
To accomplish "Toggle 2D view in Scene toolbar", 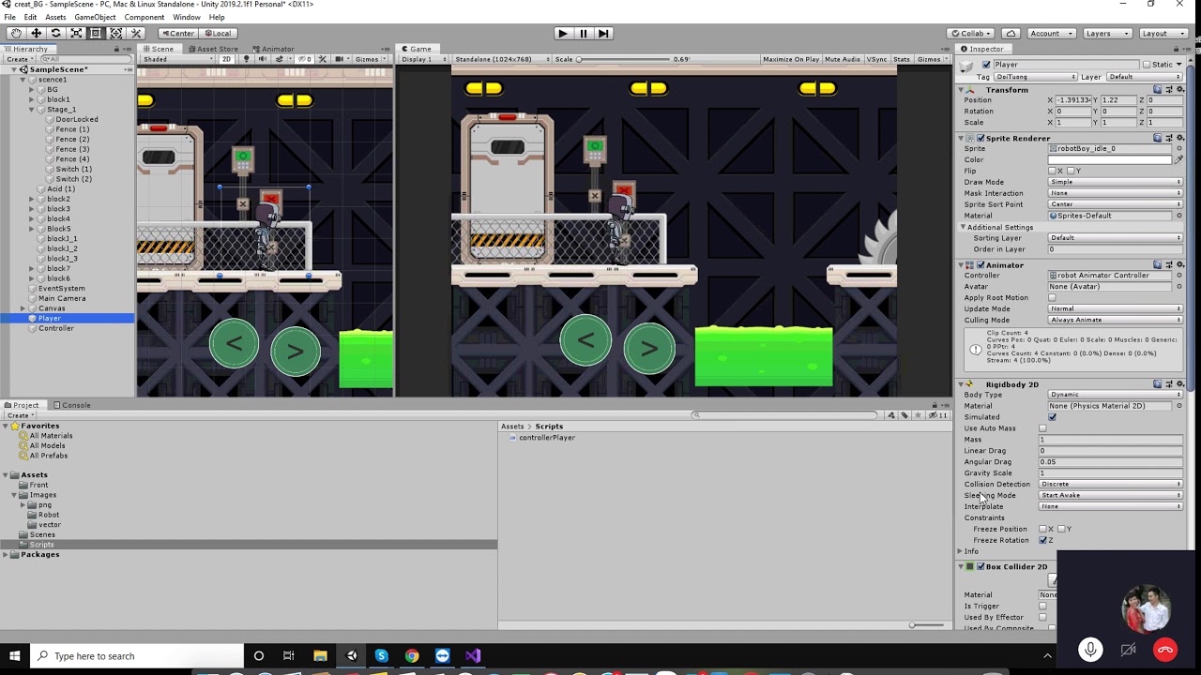I will pos(226,59).
